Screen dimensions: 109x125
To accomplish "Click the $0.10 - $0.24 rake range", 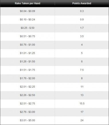I will point(28,20).
